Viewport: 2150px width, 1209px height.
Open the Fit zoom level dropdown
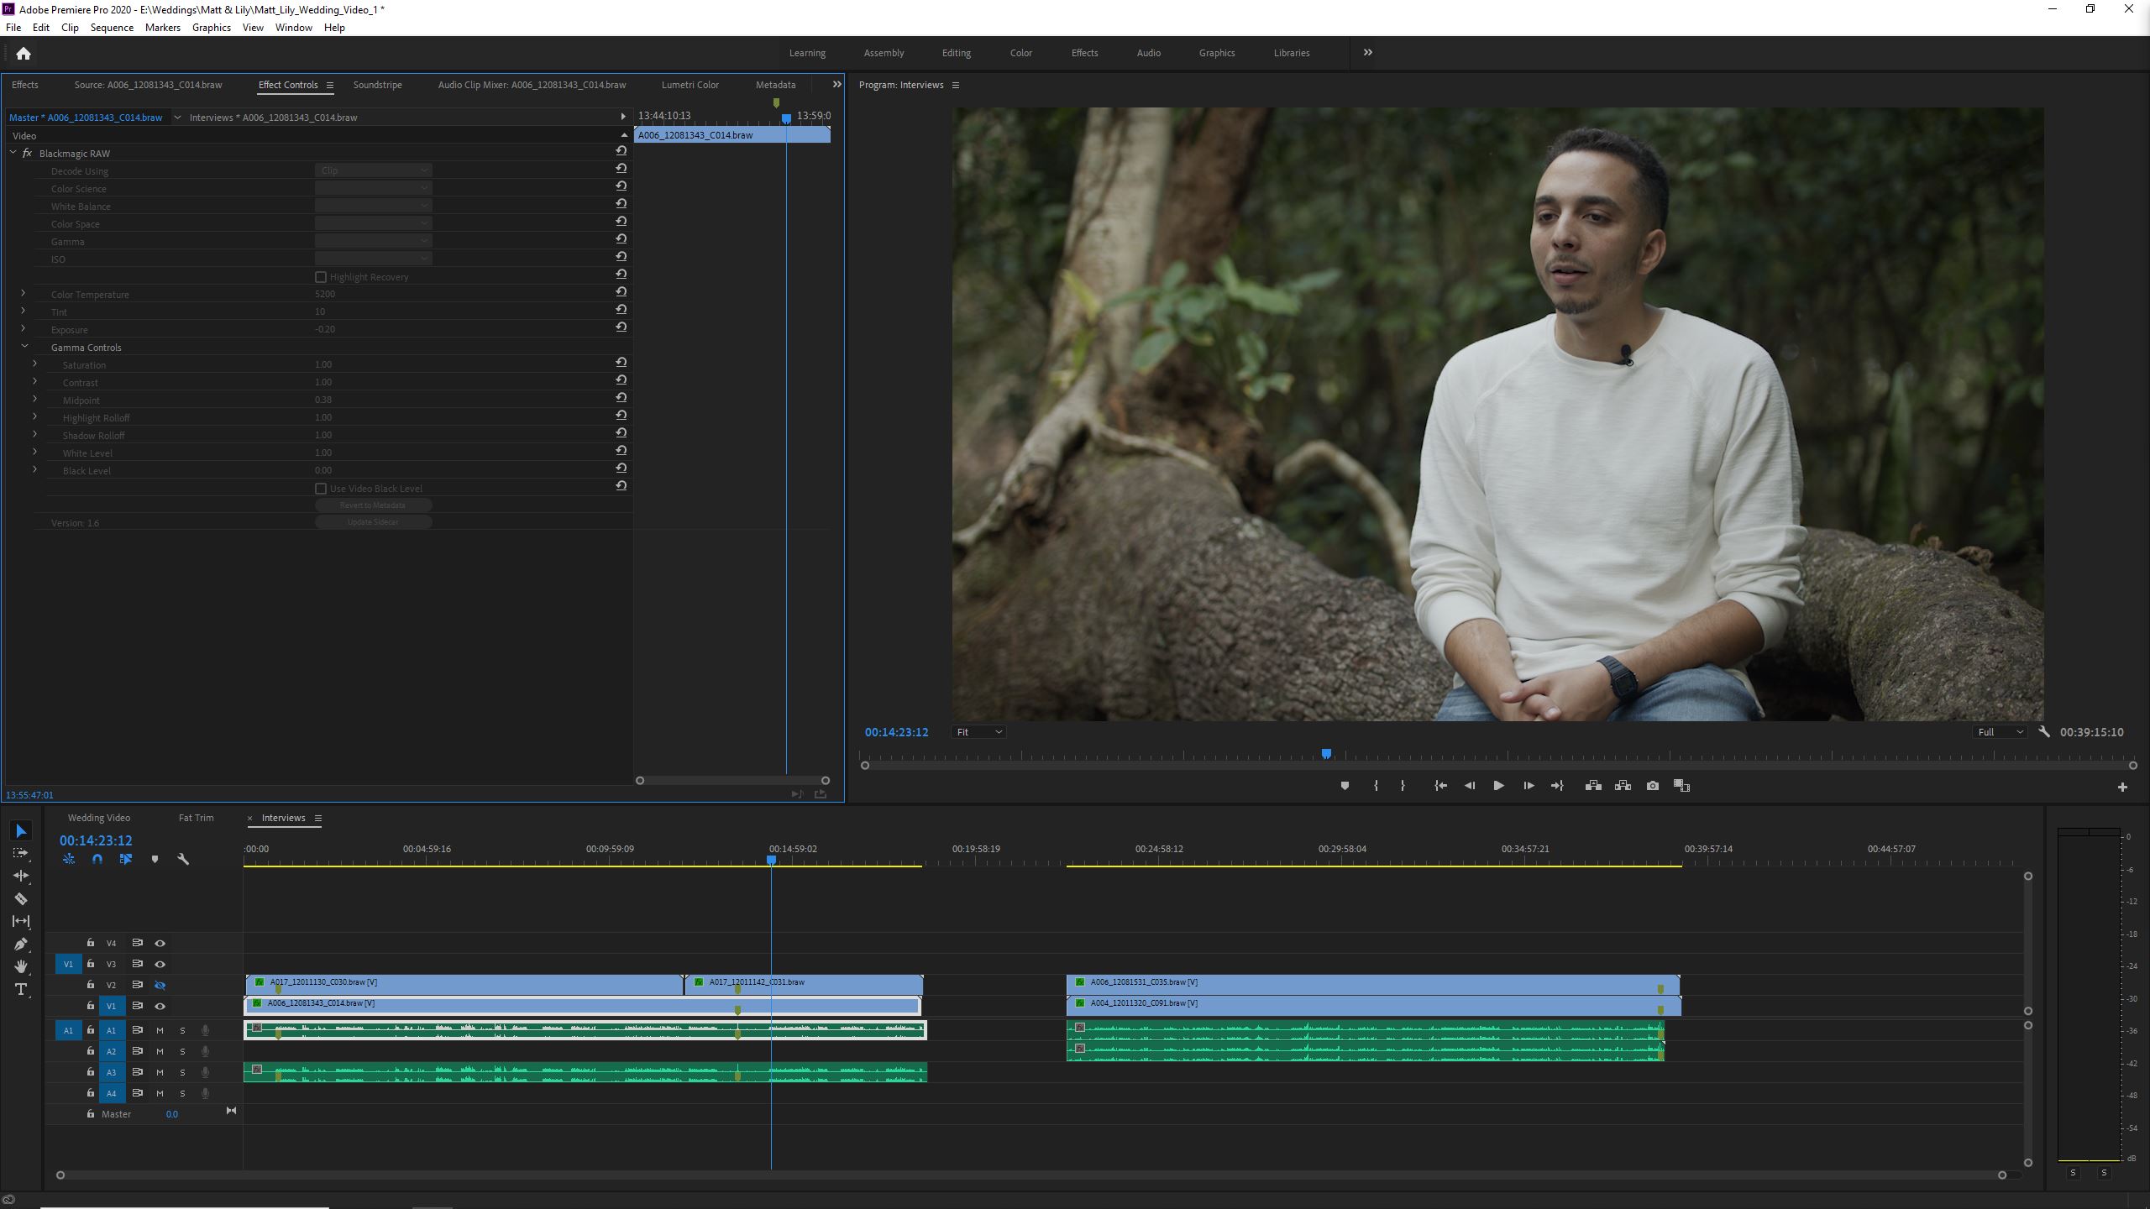pos(979,732)
